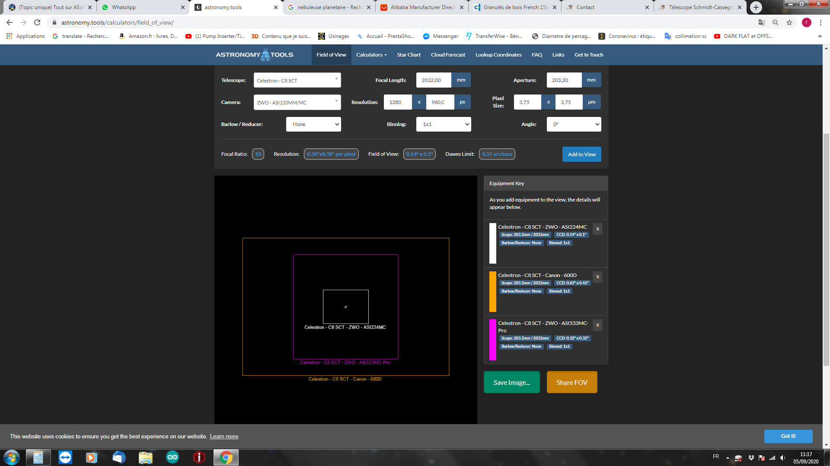830x466 pixels.
Task: Remove the ASI224MC entry with X
Action: pos(597,229)
